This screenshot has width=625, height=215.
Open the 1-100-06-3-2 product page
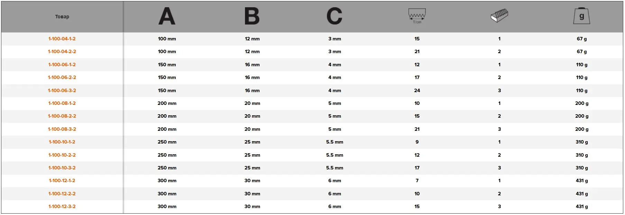[62, 90]
